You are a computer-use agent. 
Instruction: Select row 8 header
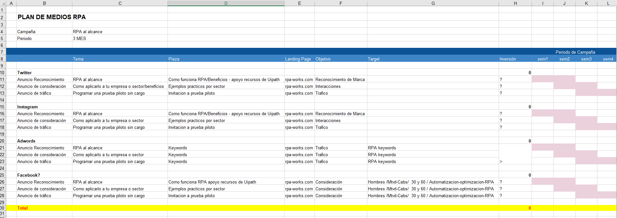3,59
